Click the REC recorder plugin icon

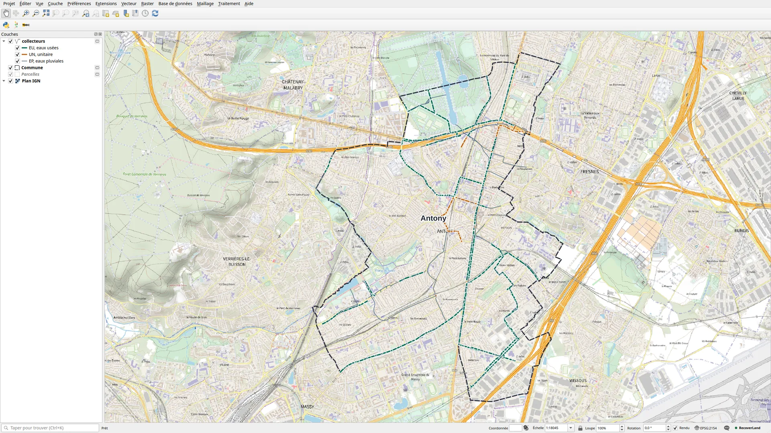coord(26,25)
